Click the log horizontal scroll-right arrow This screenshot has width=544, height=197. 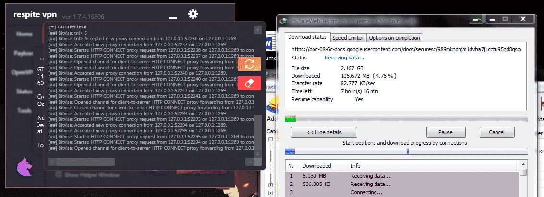(249, 162)
